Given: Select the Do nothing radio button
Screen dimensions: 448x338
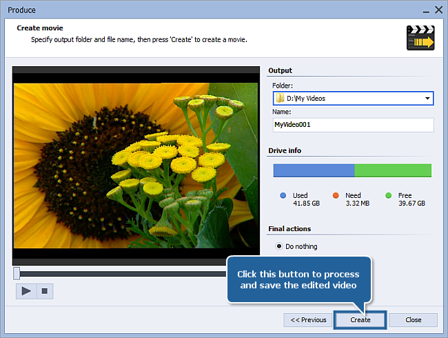Looking at the screenshot, I should point(279,246).
